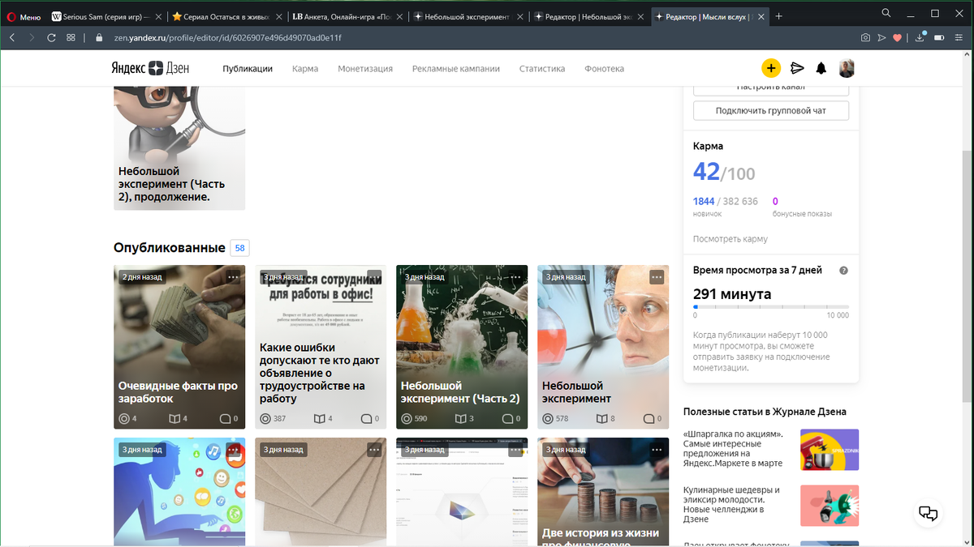The width and height of the screenshot is (974, 547).
Task: Open the profile avatar menu
Action: pos(847,69)
